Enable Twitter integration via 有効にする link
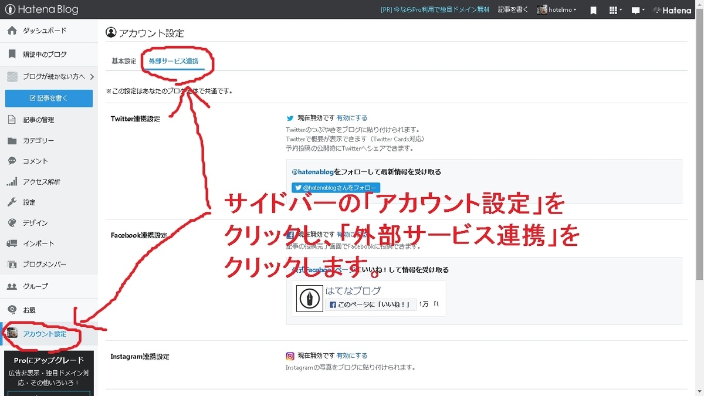 pyautogui.click(x=351, y=117)
